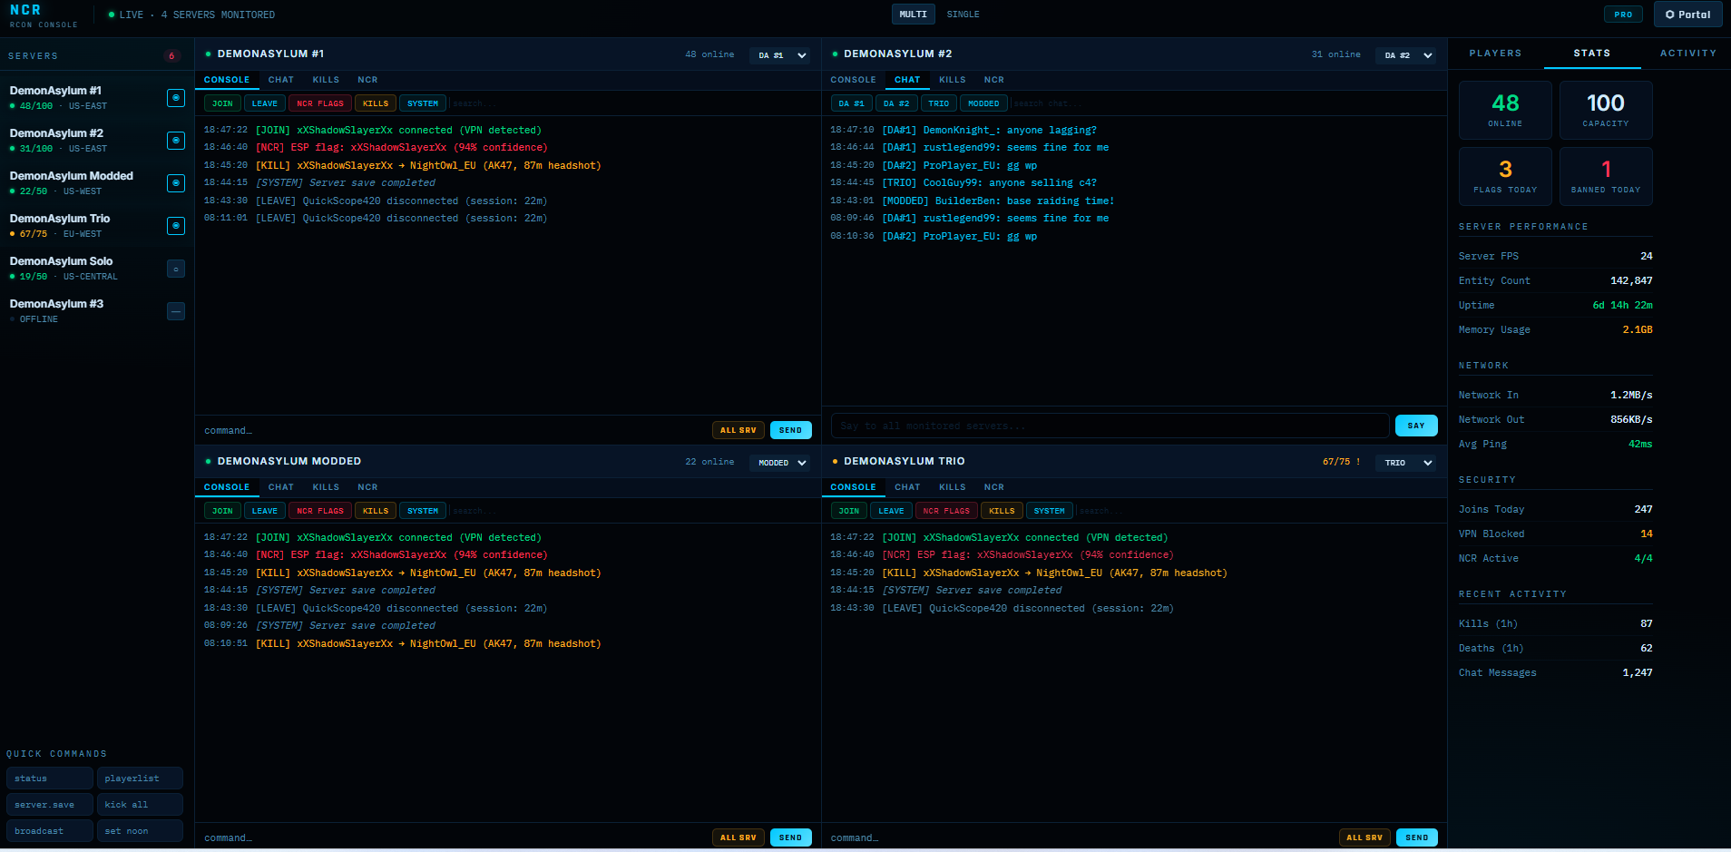
Task: Run the status quick command
Action: pos(50,779)
